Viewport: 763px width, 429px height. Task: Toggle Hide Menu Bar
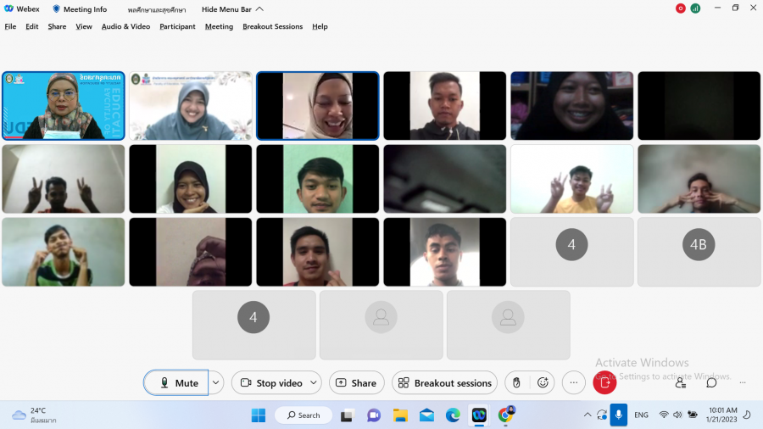click(226, 9)
